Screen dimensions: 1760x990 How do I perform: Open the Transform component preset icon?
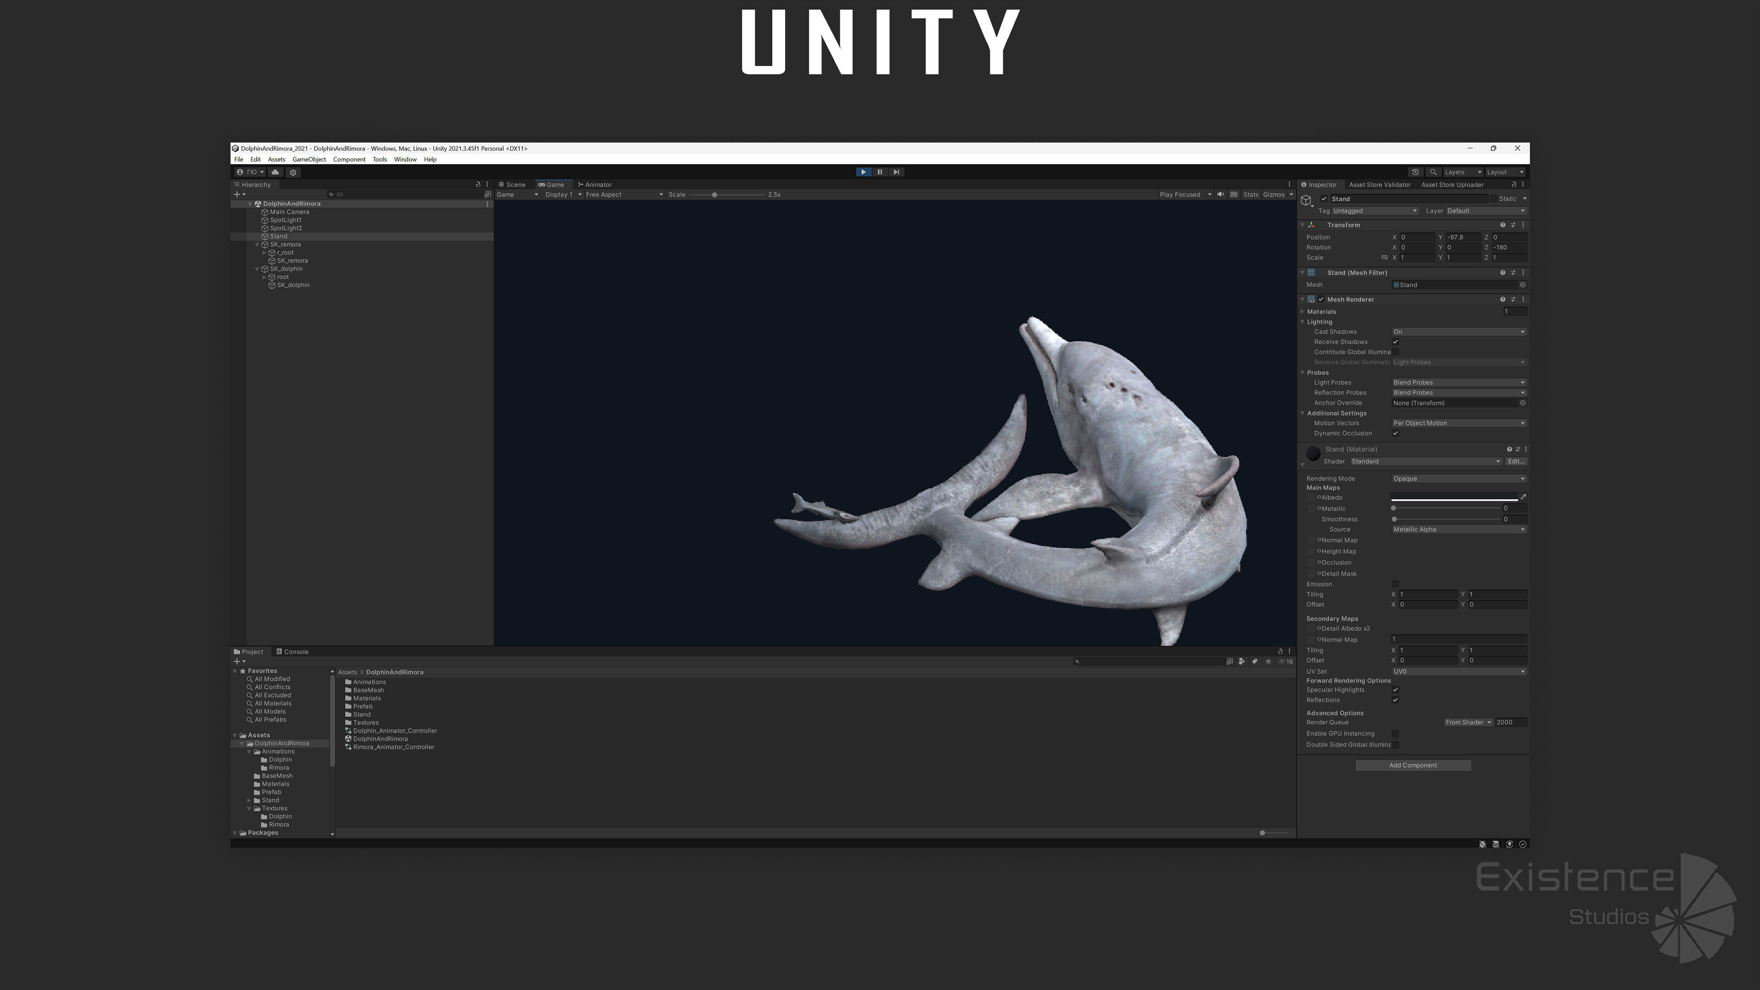click(1513, 225)
